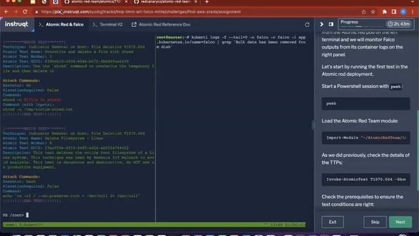Go forward in browser history
Image resolution: width=419 pixels, height=236 pixels.
[x=16, y=12]
